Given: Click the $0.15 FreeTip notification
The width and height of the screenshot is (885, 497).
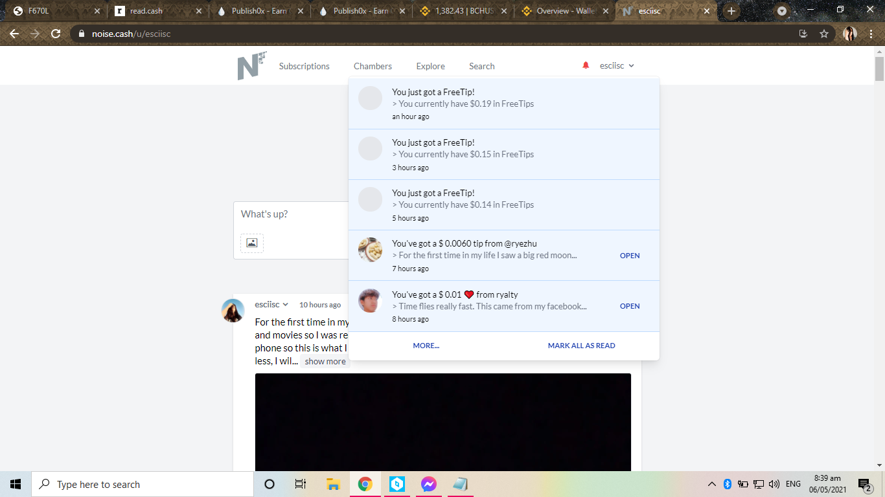Looking at the screenshot, I should (504, 155).
